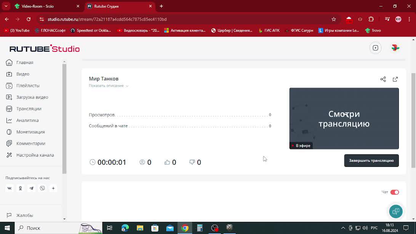Click the likes thumbs-up icon
Screen dimensions: 416x234
click(167, 162)
